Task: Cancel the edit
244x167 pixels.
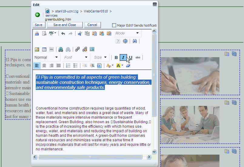Action: tap(92, 25)
